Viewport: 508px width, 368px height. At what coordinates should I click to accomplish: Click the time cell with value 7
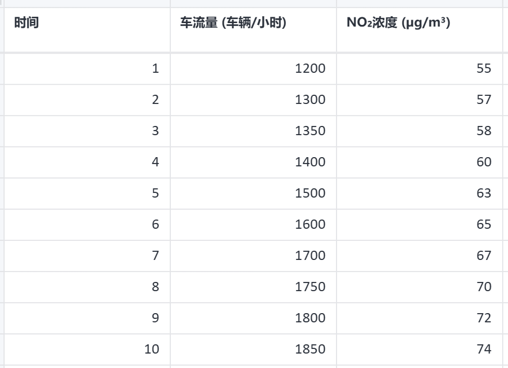[87, 256]
